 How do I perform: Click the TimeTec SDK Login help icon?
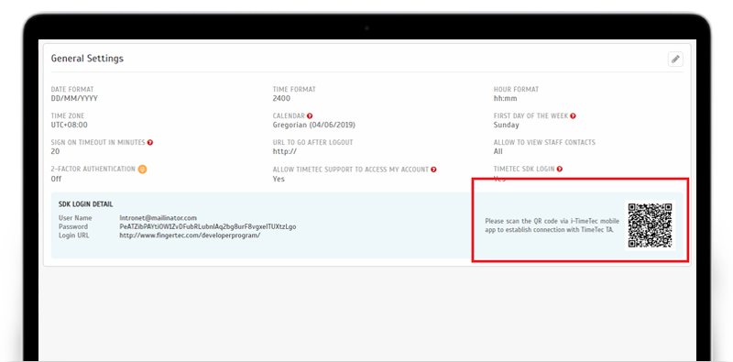tap(560, 170)
